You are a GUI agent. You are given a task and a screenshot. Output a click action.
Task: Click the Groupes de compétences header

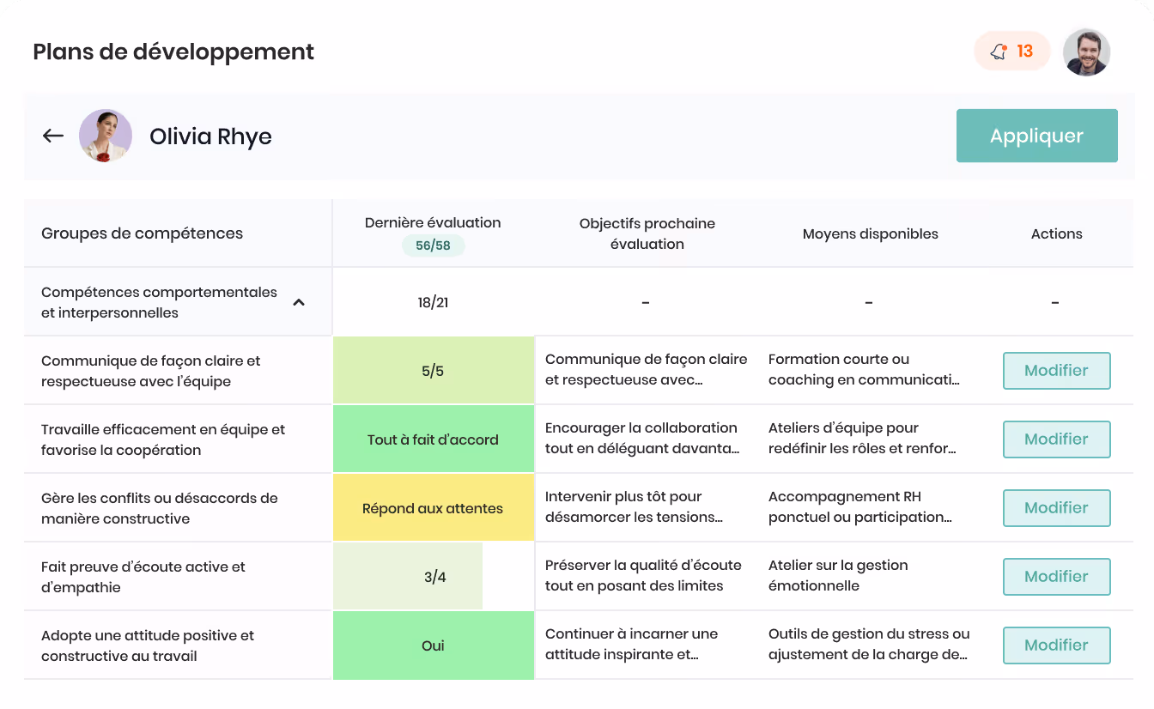coord(142,233)
